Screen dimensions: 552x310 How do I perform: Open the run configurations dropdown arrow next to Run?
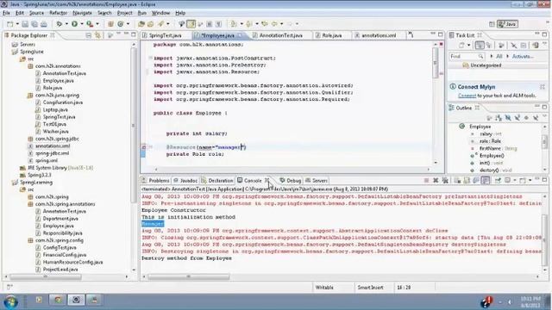[x=82, y=24]
